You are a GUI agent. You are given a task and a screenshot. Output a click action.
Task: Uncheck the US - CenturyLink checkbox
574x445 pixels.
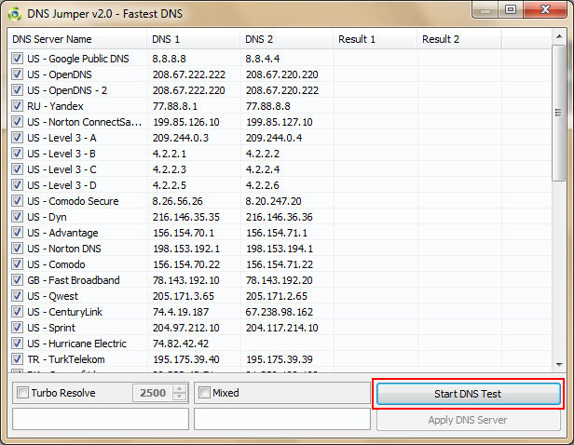[17, 312]
